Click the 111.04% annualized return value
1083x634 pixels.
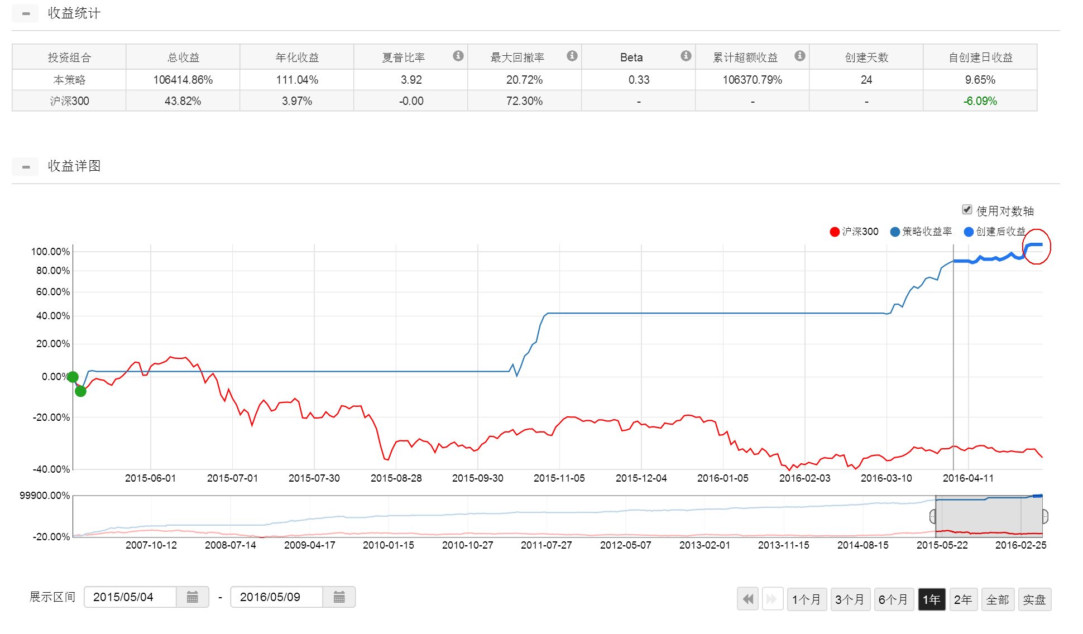pos(297,80)
